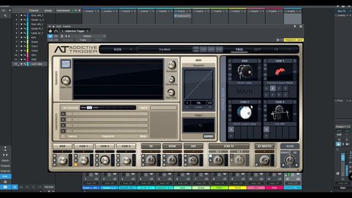352x198 pixels.
Task: Open the Instruments tab in console
Action: 63,10
